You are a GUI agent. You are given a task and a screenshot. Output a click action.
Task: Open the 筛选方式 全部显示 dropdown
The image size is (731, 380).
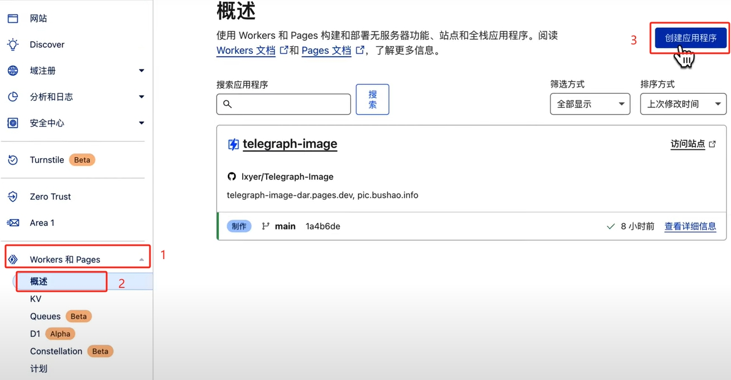590,104
